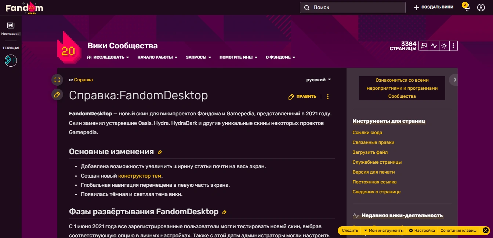The image size is (493, 238).
Task: Expand the Исследовать navigation menu
Action: [x=108, y=57]
